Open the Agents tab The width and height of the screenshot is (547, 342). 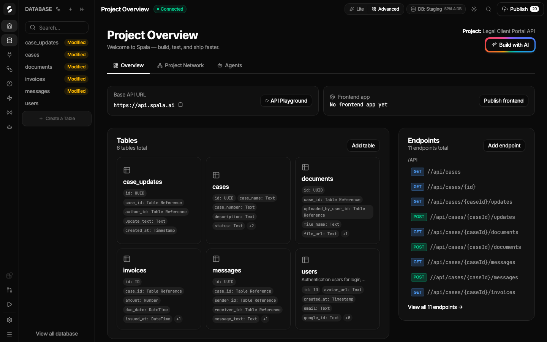click(x=230, y=65)
